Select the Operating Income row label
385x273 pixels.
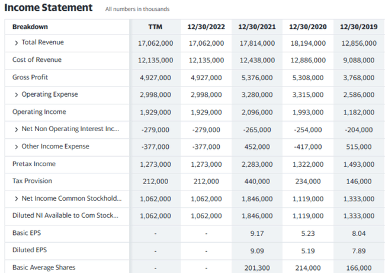[39, 112]
